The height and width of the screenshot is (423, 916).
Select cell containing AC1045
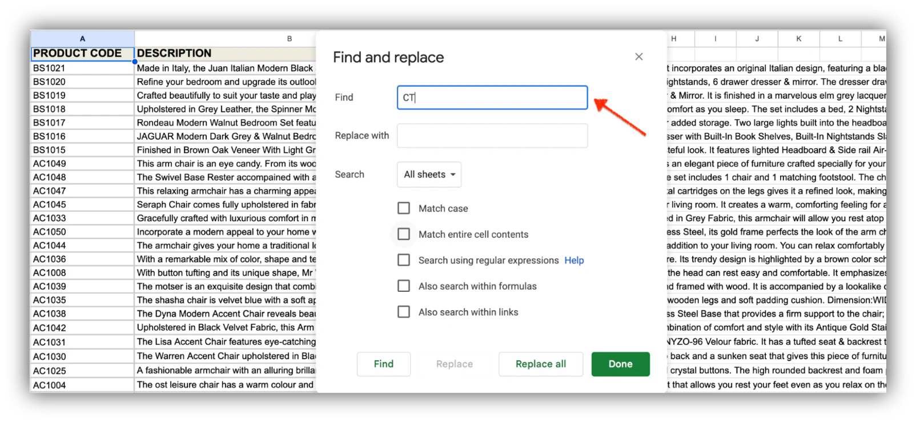(x=82, y=205)
